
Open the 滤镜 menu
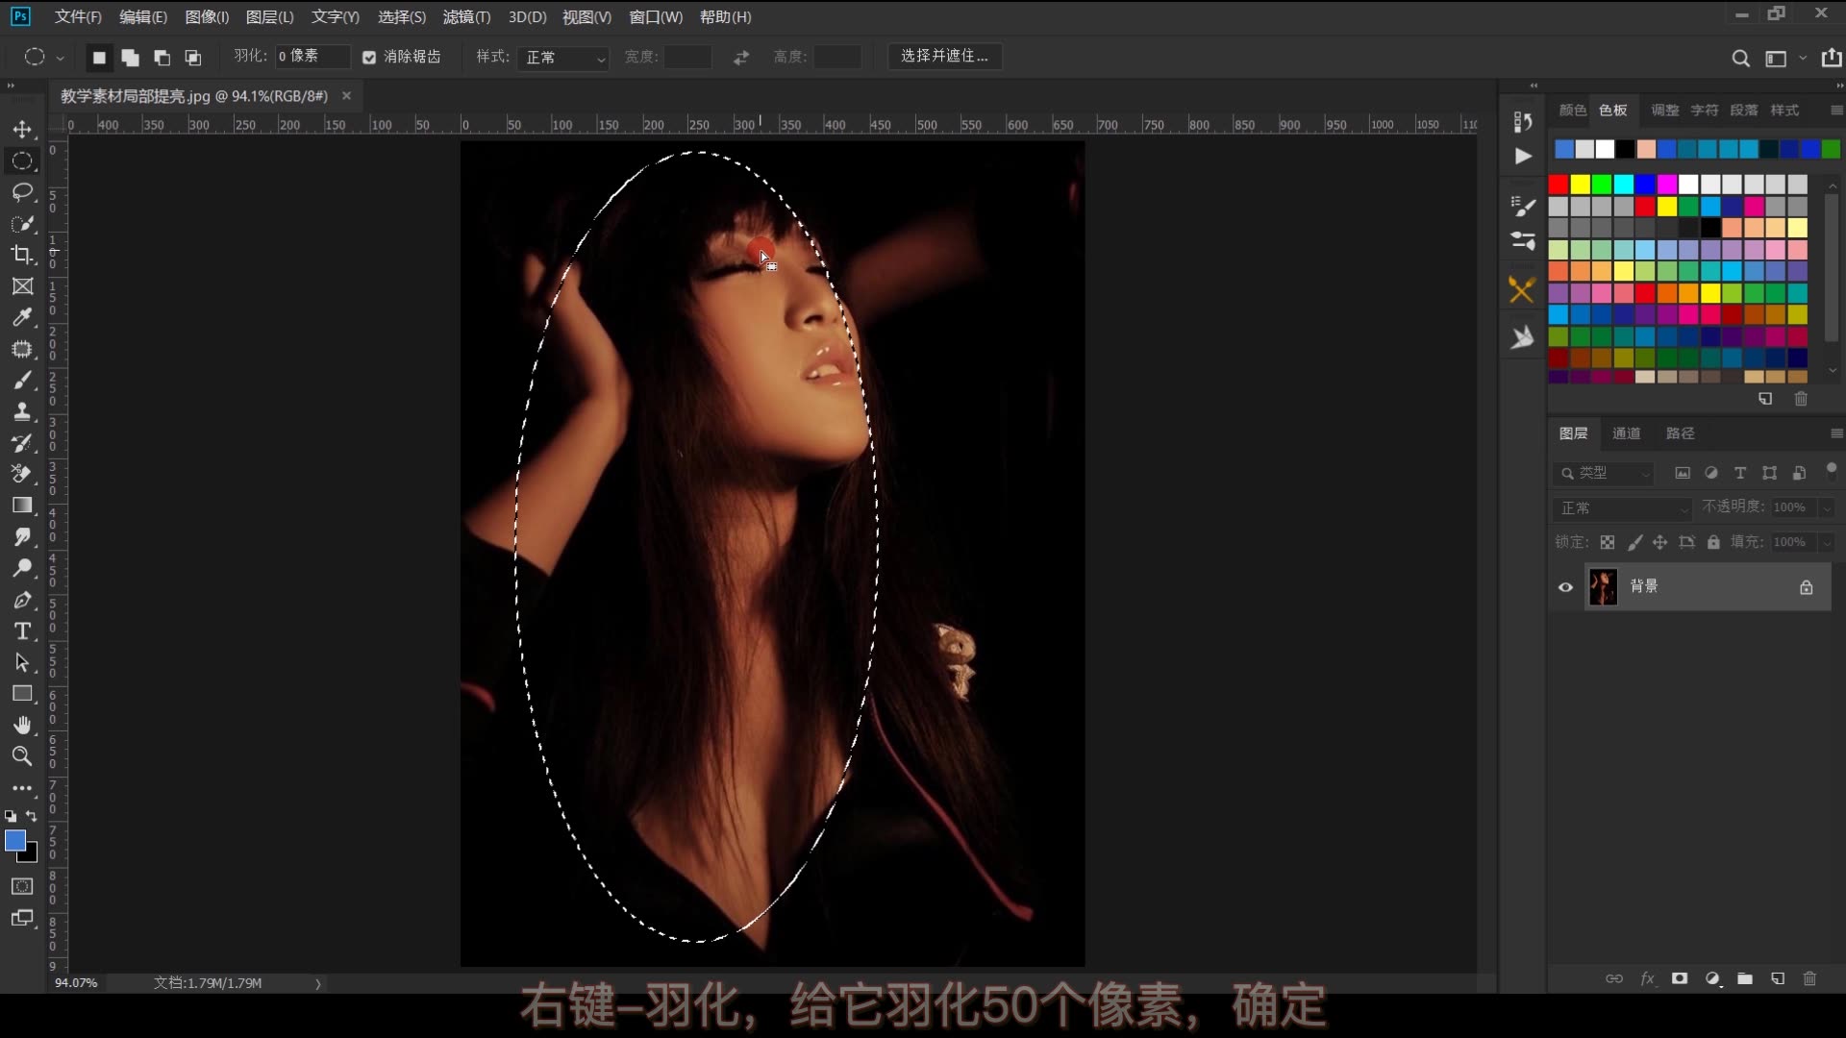pos(465,16)
